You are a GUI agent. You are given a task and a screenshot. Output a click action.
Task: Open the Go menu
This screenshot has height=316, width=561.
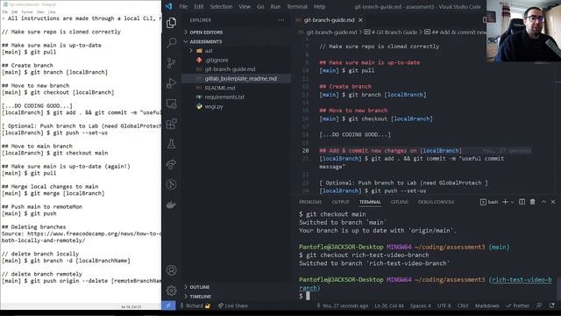coord(260,6)
